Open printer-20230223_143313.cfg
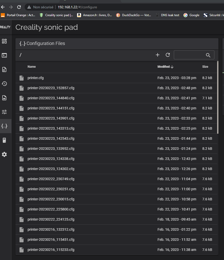The image size is (224, 260). pyautogui.click(x=51, y=129)
